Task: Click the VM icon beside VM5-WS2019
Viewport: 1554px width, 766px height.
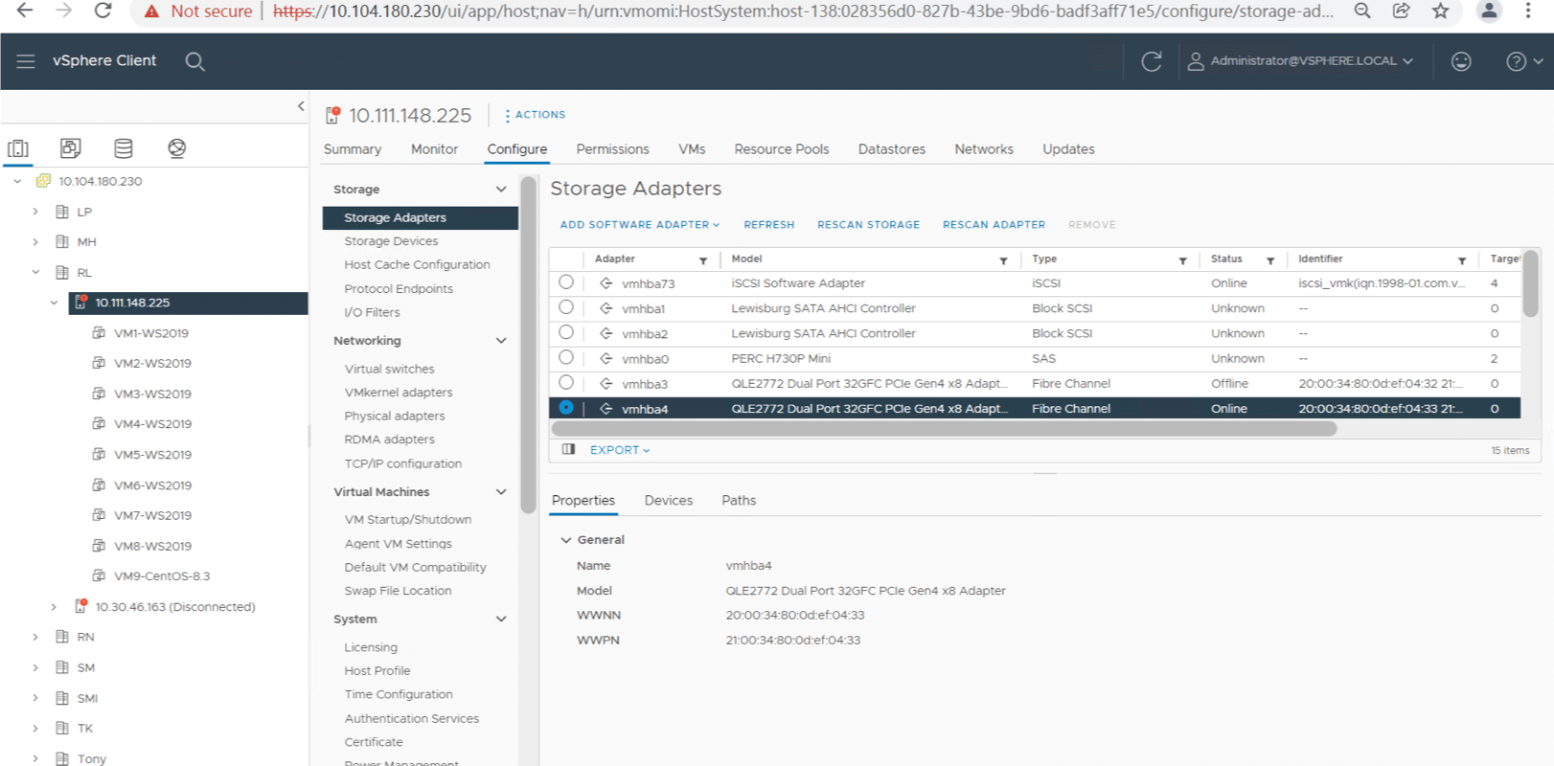Action: click(99, 455)
